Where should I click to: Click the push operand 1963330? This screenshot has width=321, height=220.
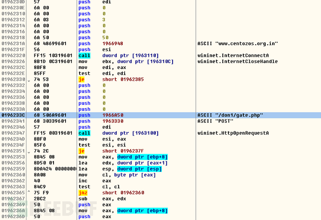[113, 121]
